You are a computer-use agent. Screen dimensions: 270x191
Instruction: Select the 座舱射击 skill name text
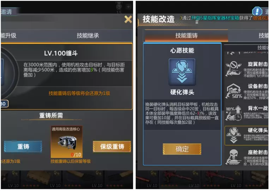258,152
